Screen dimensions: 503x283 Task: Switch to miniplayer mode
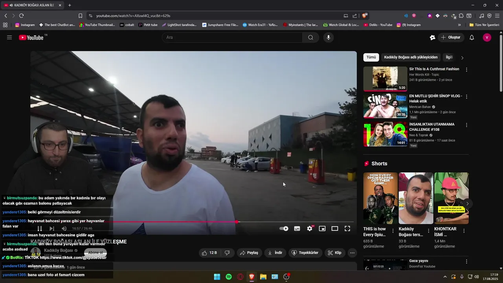point(322,228)
